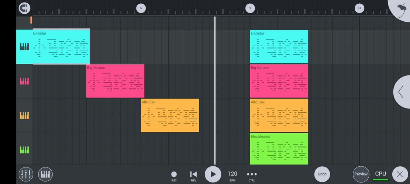Select the pink Big Detune track icon

tap(24, 81)
